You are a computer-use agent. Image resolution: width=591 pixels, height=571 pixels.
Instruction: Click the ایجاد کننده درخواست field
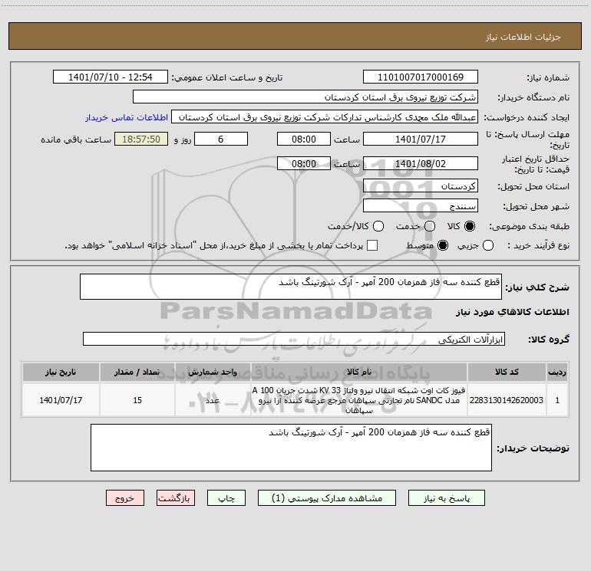click(x=325, y=116)
